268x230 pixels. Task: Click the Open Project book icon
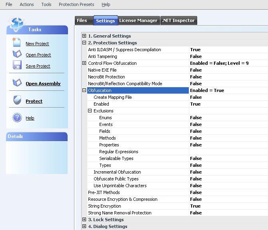[x=17, y=54]
